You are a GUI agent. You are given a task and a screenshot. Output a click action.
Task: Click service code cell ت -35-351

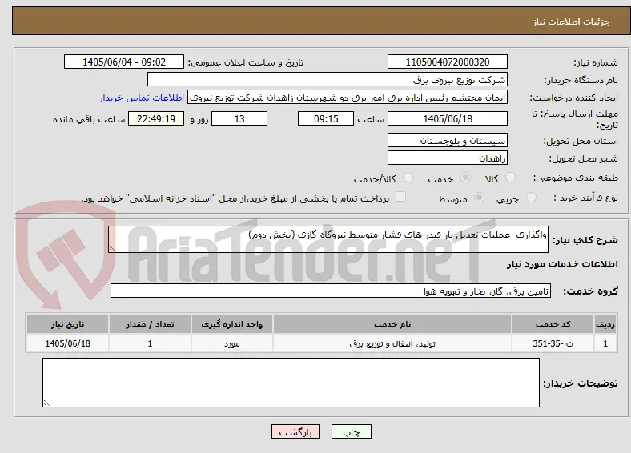[553, 343]
